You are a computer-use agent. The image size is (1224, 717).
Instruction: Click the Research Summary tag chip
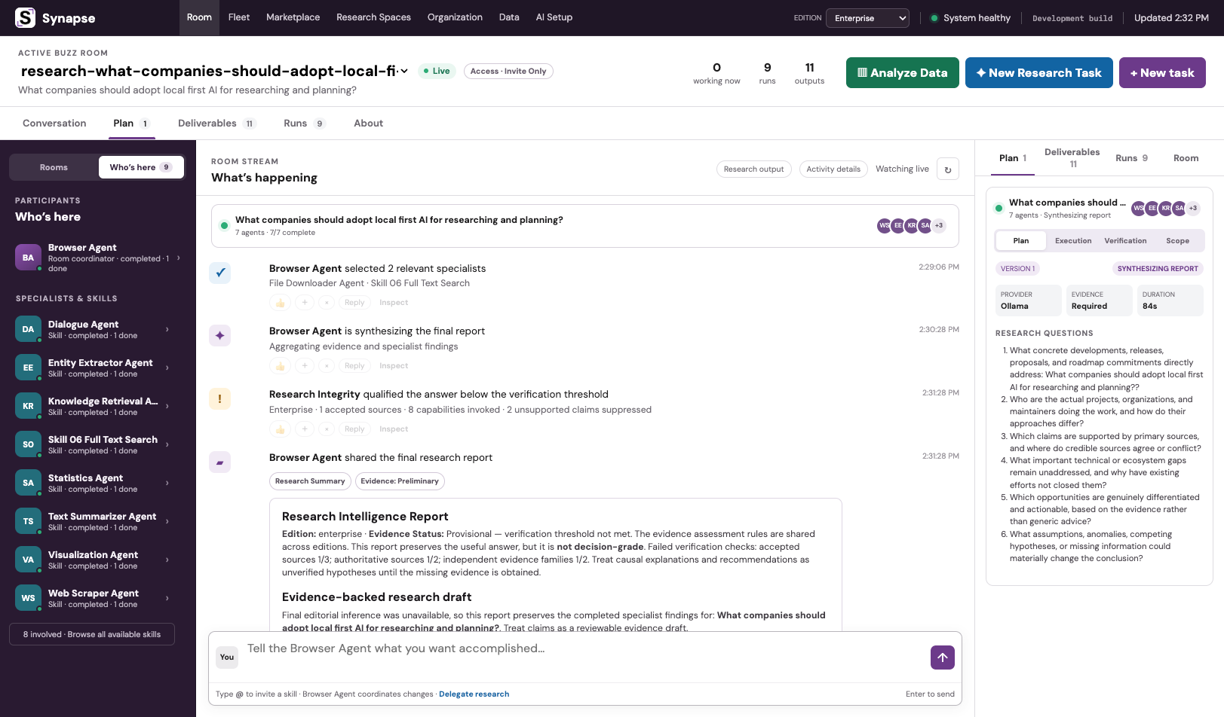point(310,481)
